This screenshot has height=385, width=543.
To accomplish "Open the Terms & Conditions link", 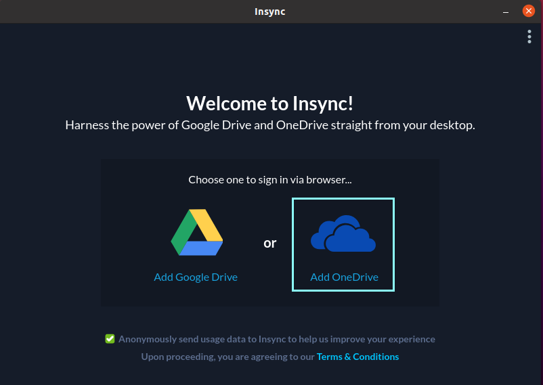I will point(357,357).
